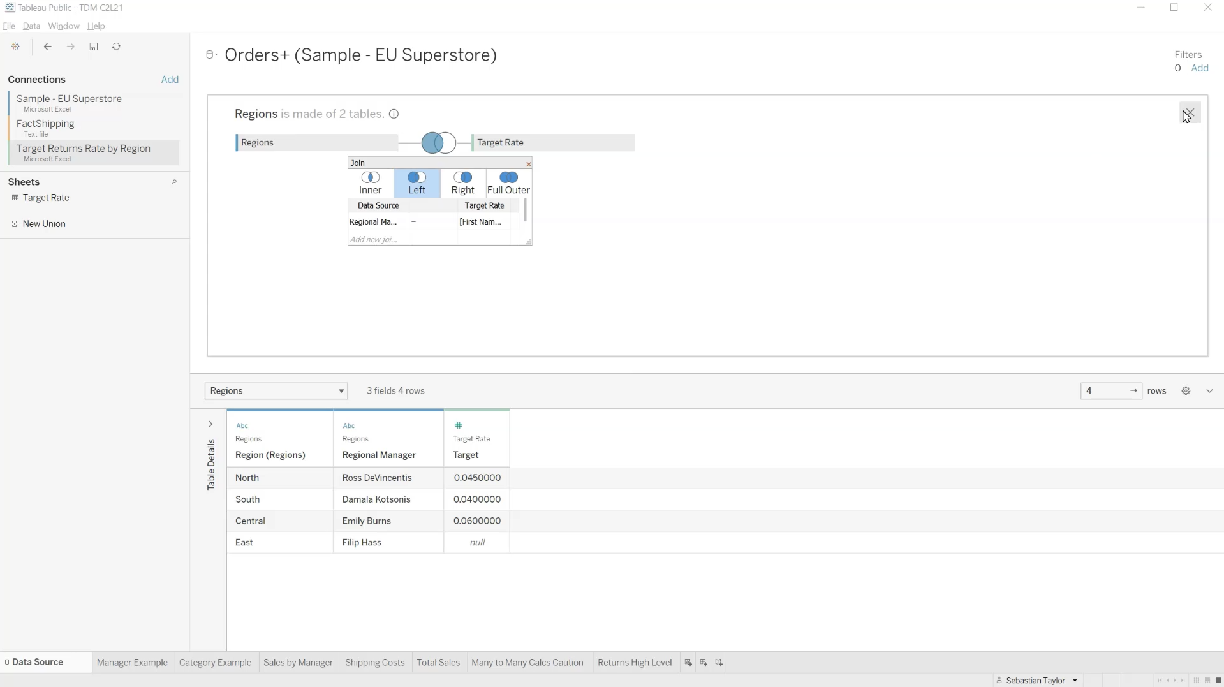Open the Data menu
The height and width of the screenshot is (687, 1224).
point(31,26)
